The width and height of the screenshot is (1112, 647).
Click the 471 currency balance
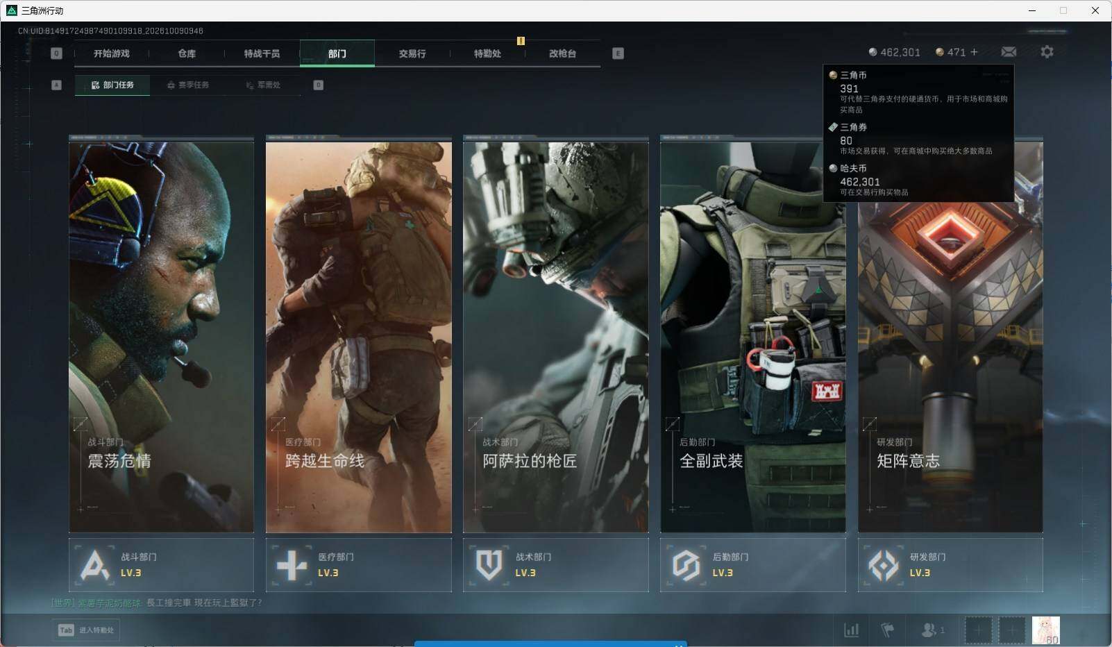(951, 52)
